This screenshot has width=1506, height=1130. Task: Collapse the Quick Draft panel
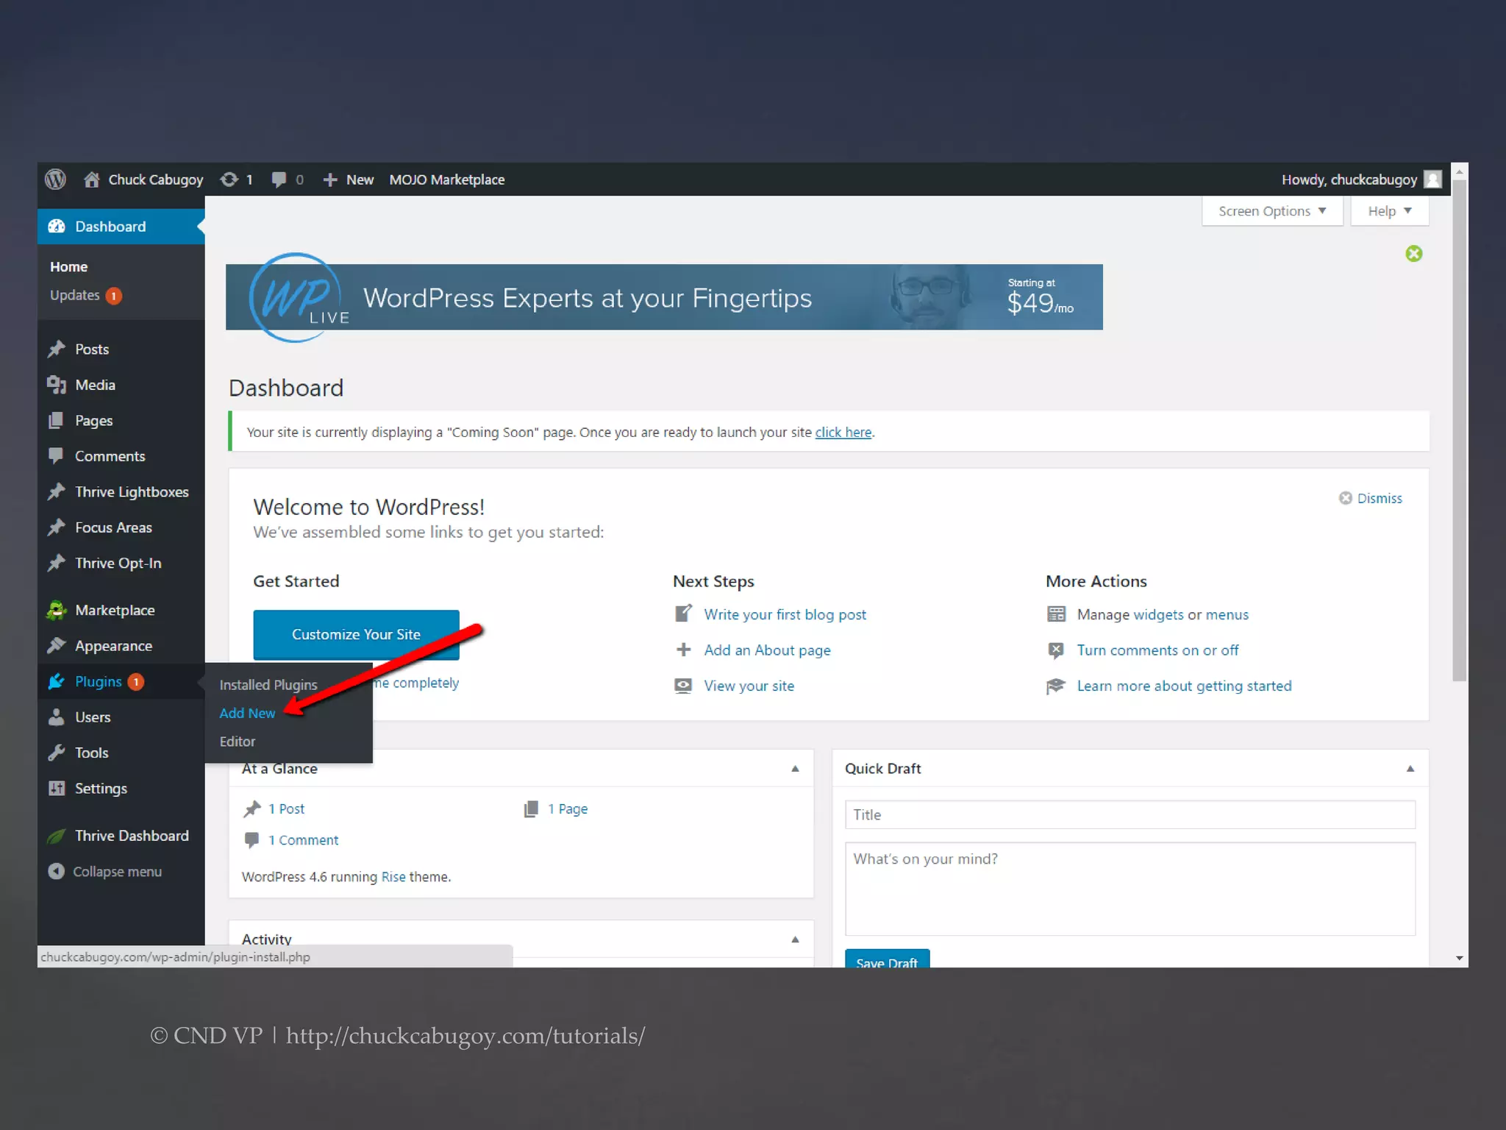point(1410,769)
